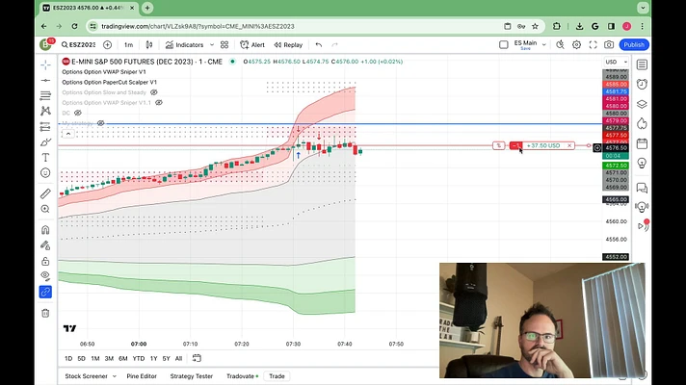Open the watchlist panel icon

click(642, 64)
